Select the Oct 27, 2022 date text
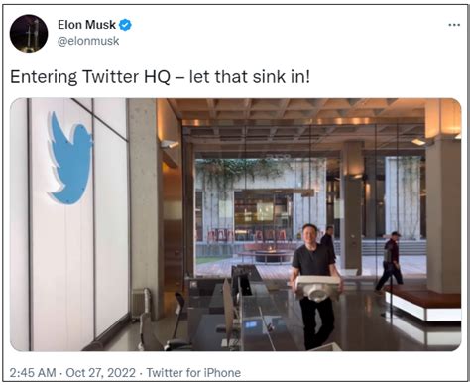Image resolution: width=470 pixels, height=385 pixels. point(101,373)
